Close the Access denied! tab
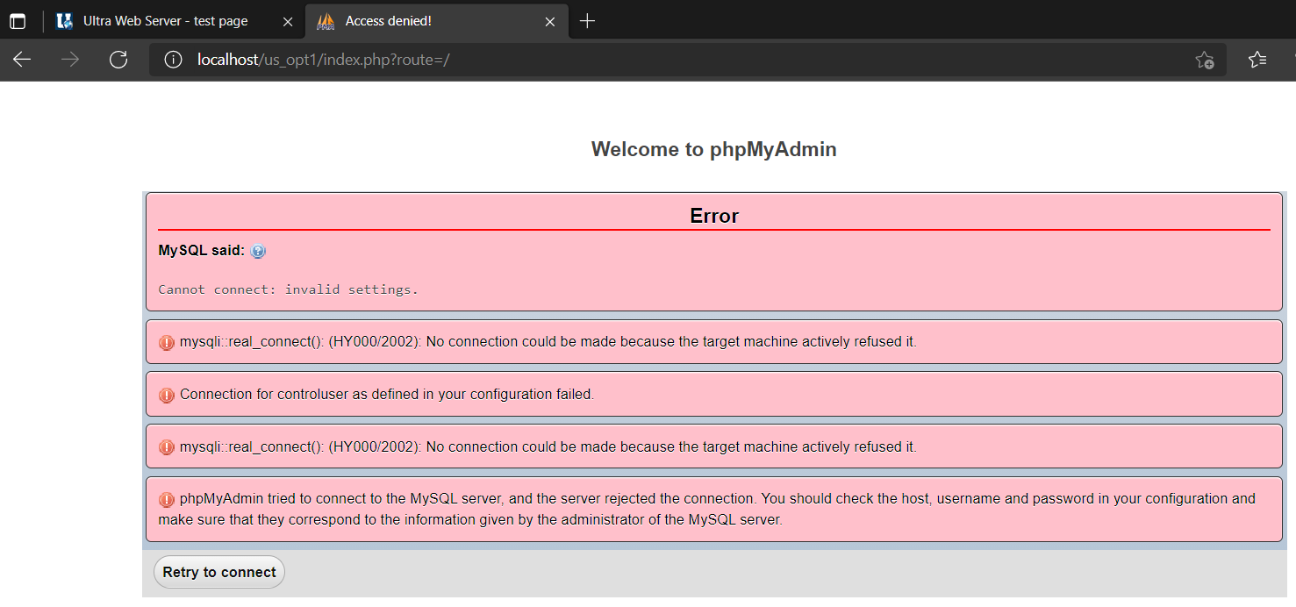This screenshot has width=1296, height=607. point(550,21)
